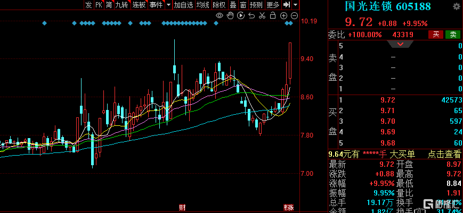This screenshot has height=213, width=463.
Task: Toggle 均线 moving average lines
Action: click(x=203, y=5)
